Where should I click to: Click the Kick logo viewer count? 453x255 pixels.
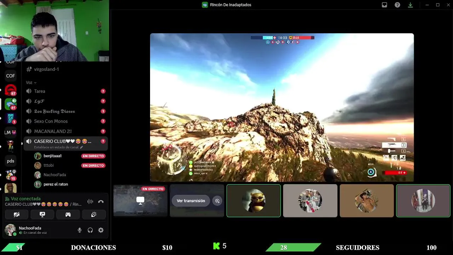pyautogui.click(x=219, y=246)
